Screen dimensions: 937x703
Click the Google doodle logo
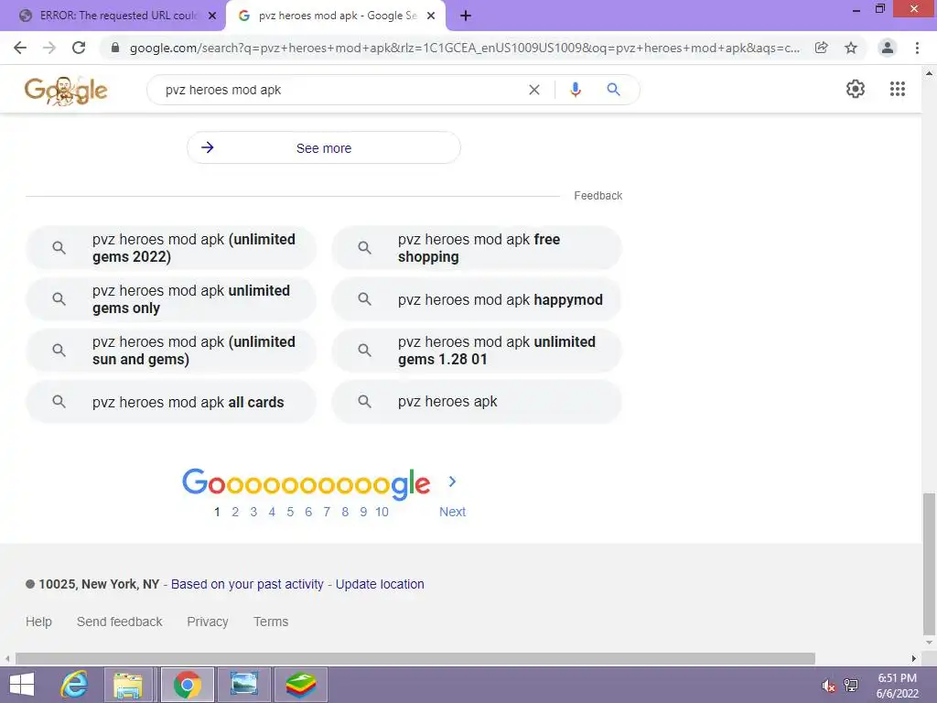tap(66, 91)
